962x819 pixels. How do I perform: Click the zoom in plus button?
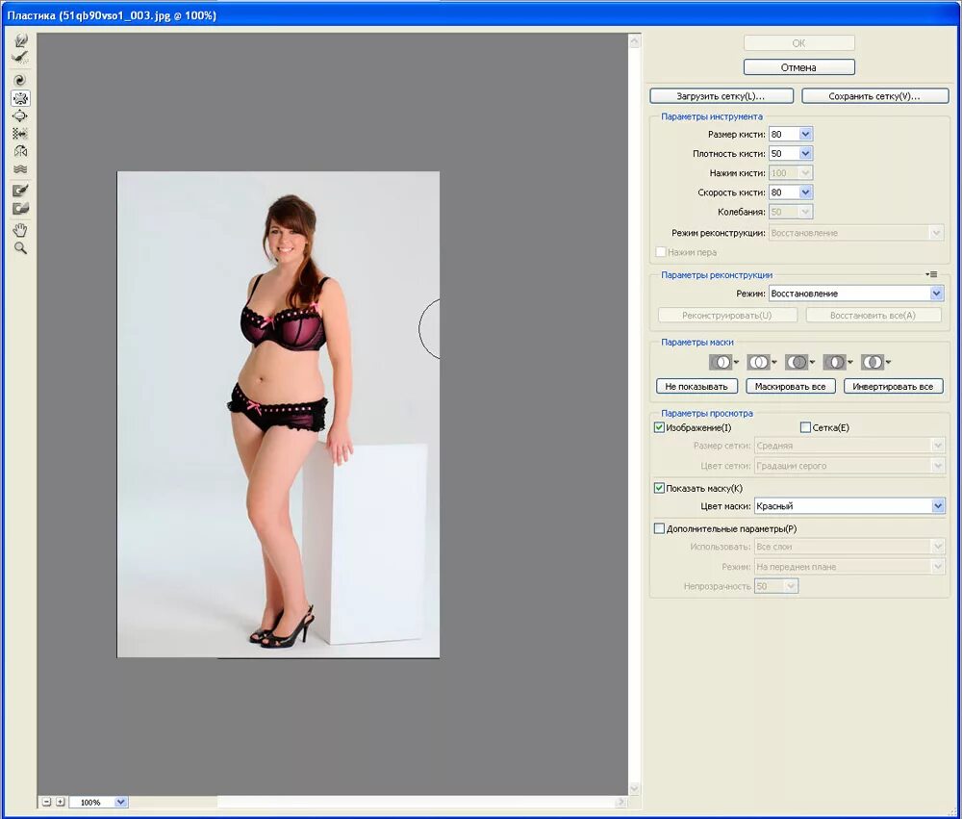[x=60, y=802]
